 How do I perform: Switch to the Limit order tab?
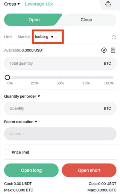pos(8,37)
